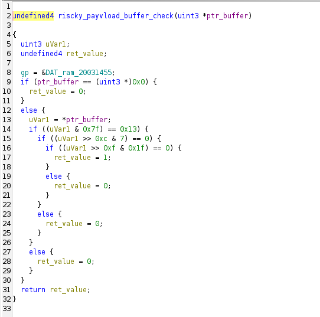
Task: Click ret_value = 1 assignment on line 17
Action: point(82,158)
